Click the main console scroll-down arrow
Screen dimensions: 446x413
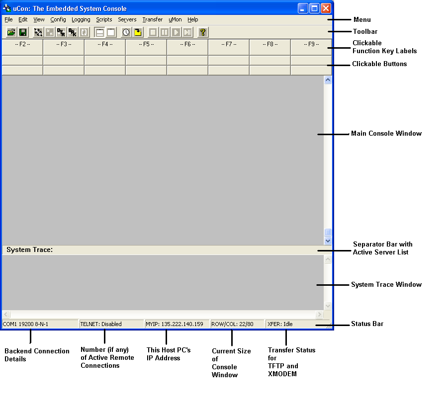click(x=328, y=241)
